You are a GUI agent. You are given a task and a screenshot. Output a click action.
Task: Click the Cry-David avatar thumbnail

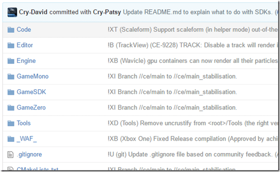(x=12, y=12)
